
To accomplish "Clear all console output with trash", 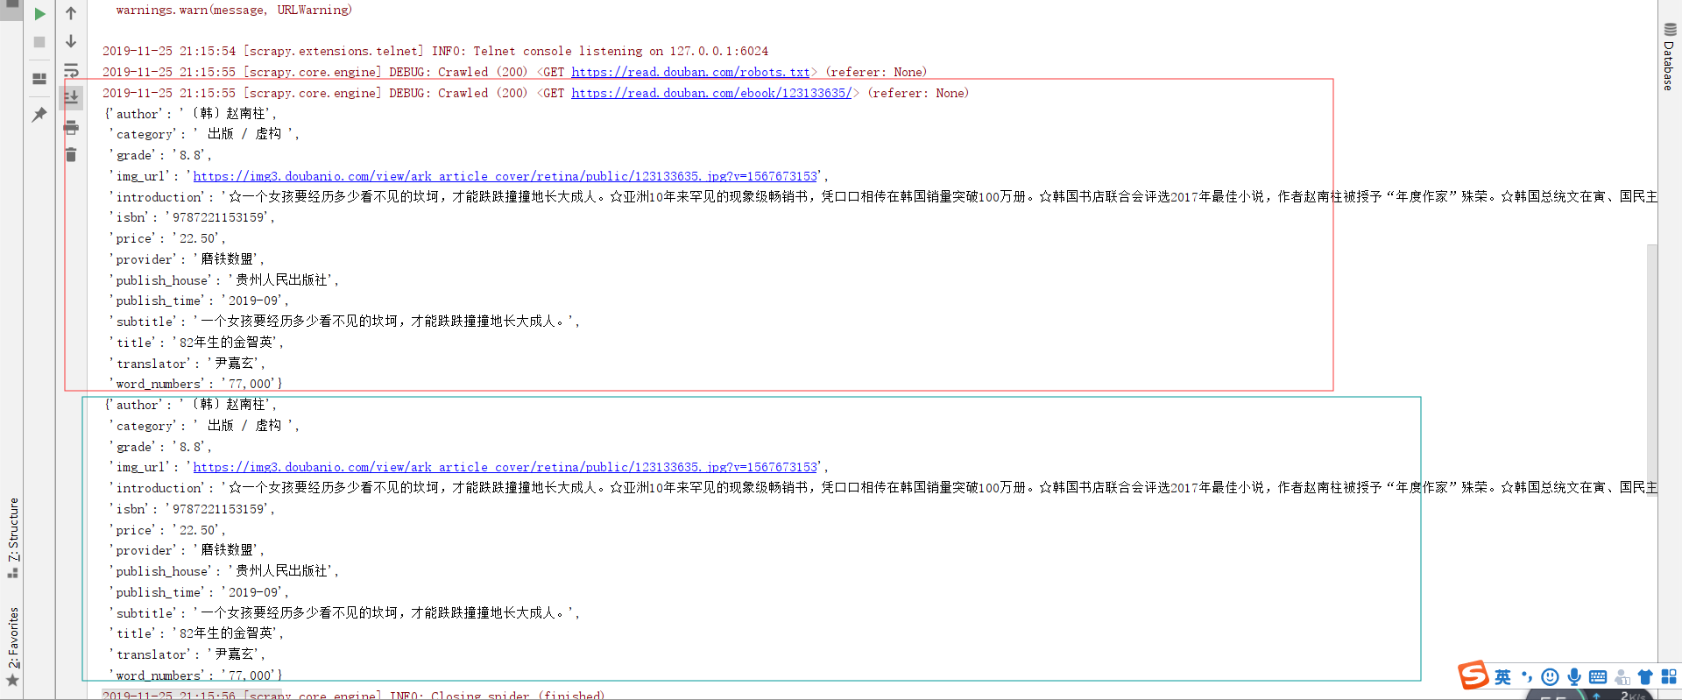I will pyautogui.click(x=71, y=155).
